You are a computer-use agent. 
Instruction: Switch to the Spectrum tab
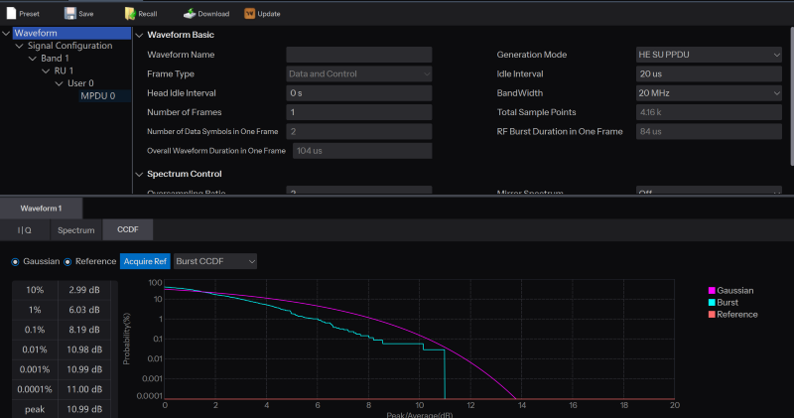click(x=75, y=230)
